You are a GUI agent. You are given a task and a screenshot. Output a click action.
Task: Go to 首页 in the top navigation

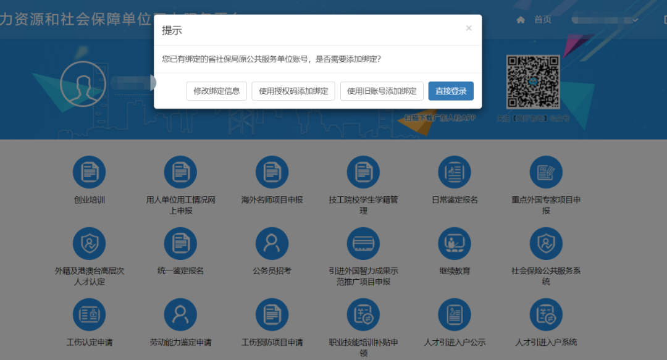click(542, 19)
